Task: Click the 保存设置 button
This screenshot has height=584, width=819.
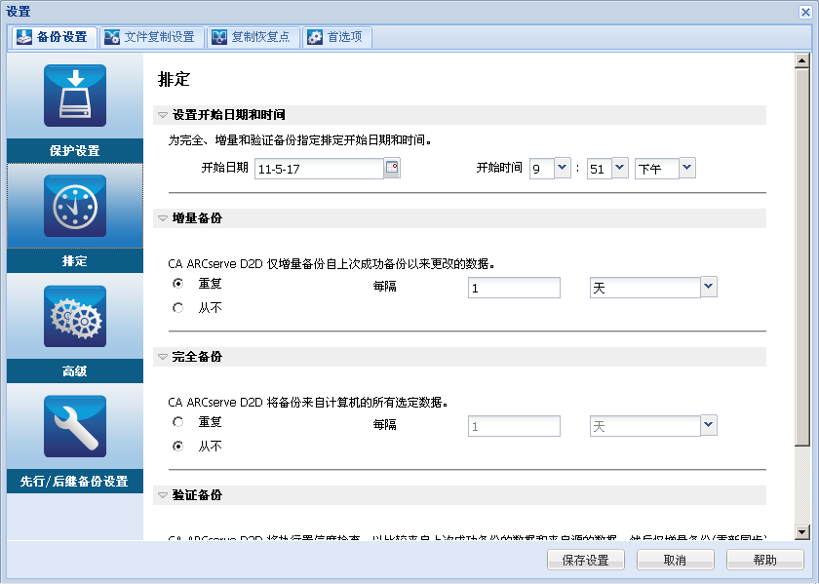Action: (585, 561)
